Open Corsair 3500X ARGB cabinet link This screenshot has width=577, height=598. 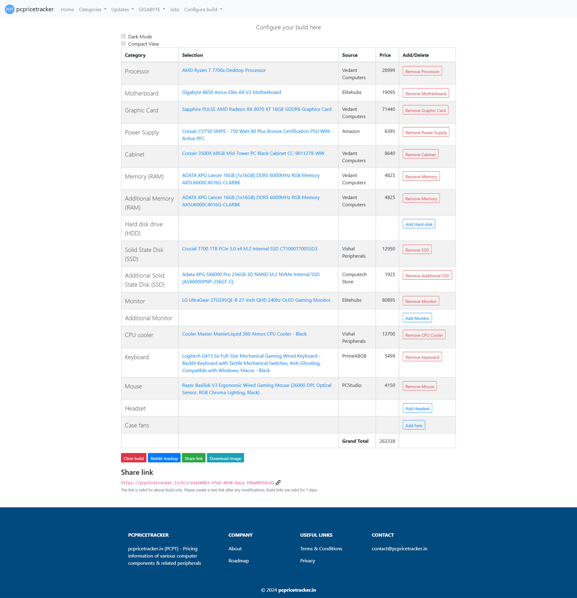point(253,153)
